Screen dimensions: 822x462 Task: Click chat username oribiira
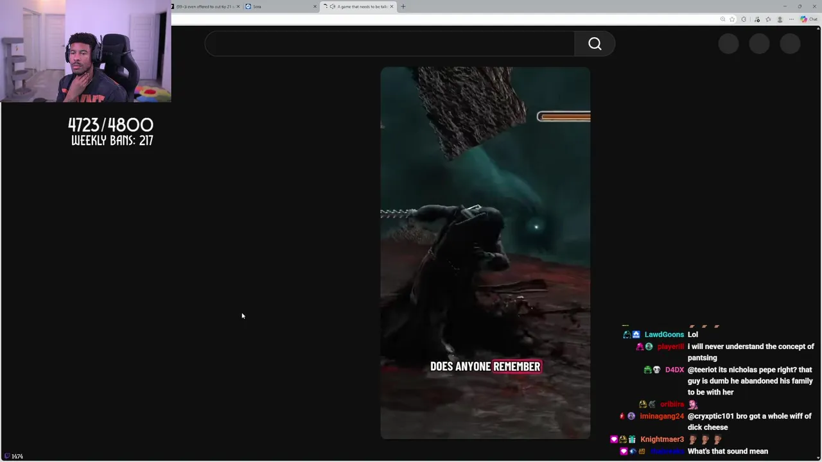[x=672, y=404]
